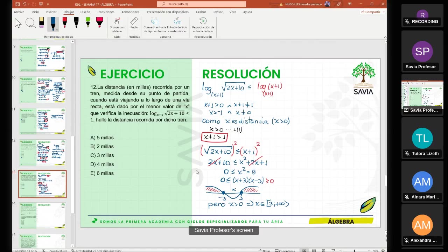Start presentation from beginning icon
Screen dimensions: 448x252
(41, 4)
